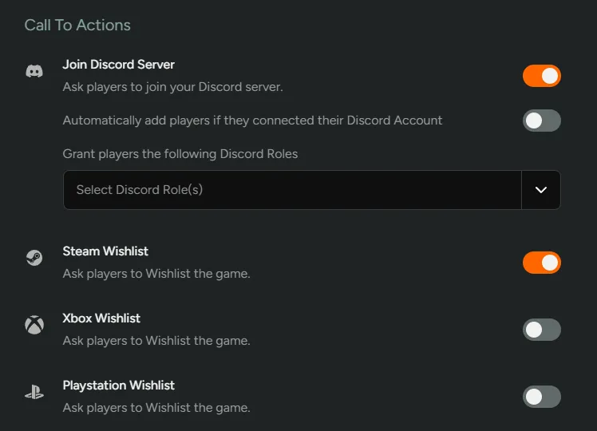The width and height of the screenshot is (597, 431).
Task: Click the Ask players to join Discord description
Action: (x=173, y=86)
